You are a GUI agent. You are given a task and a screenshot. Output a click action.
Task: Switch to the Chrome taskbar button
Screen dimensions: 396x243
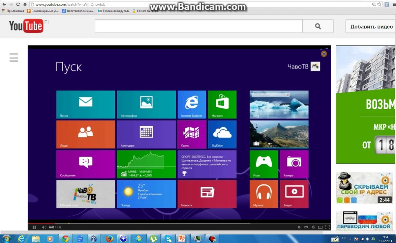coord(65,239)
